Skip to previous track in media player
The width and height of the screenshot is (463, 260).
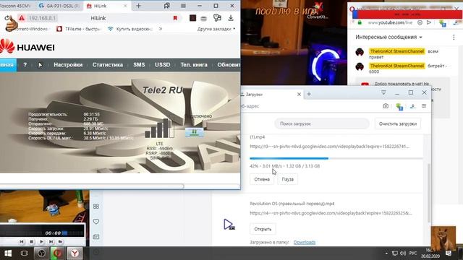click(22, 242)
